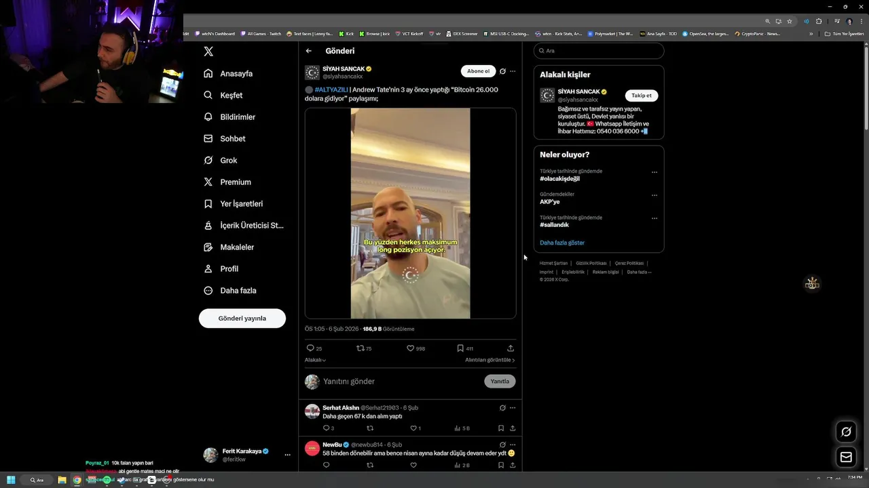
Task: More options for AKP'ye trend
Action: (654, 195)
